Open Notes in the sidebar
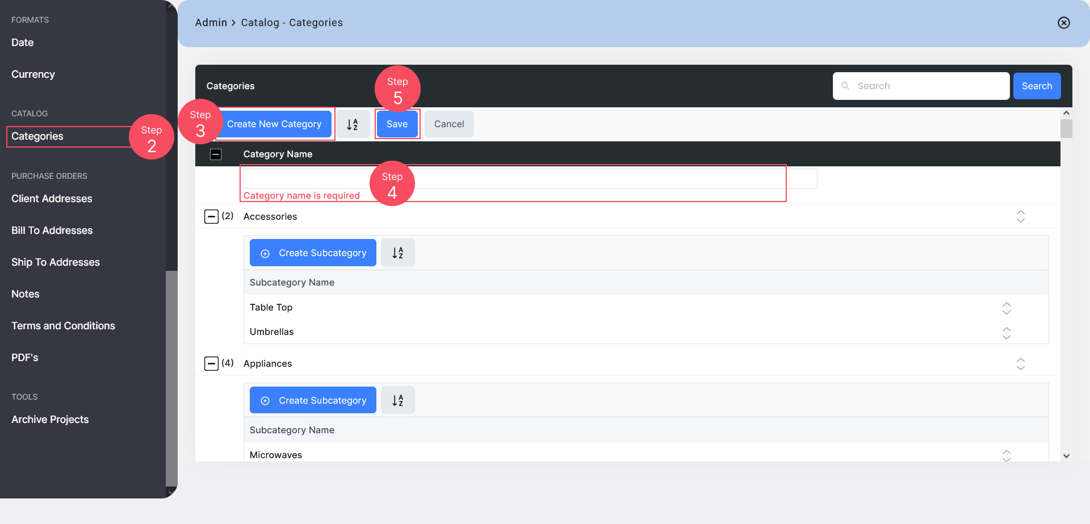 click(26, 294)
